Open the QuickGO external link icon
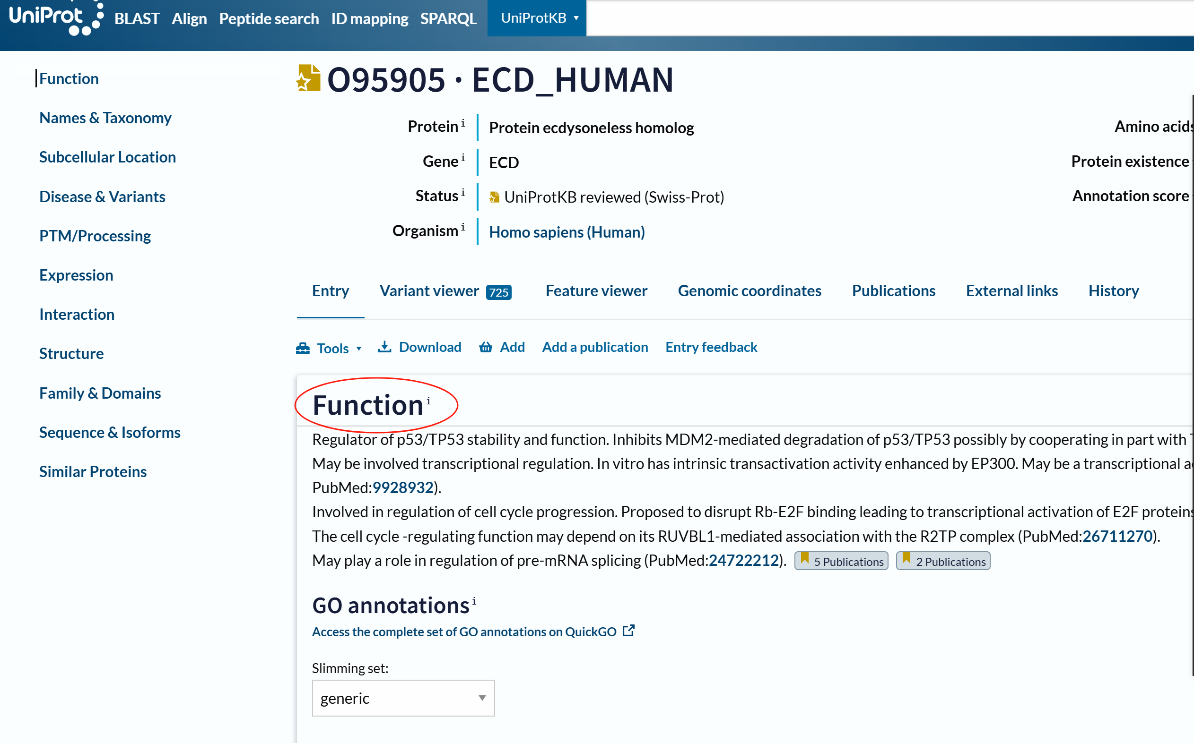The width and height of the screenshot is (1194, 743). (x=628, y=631)
